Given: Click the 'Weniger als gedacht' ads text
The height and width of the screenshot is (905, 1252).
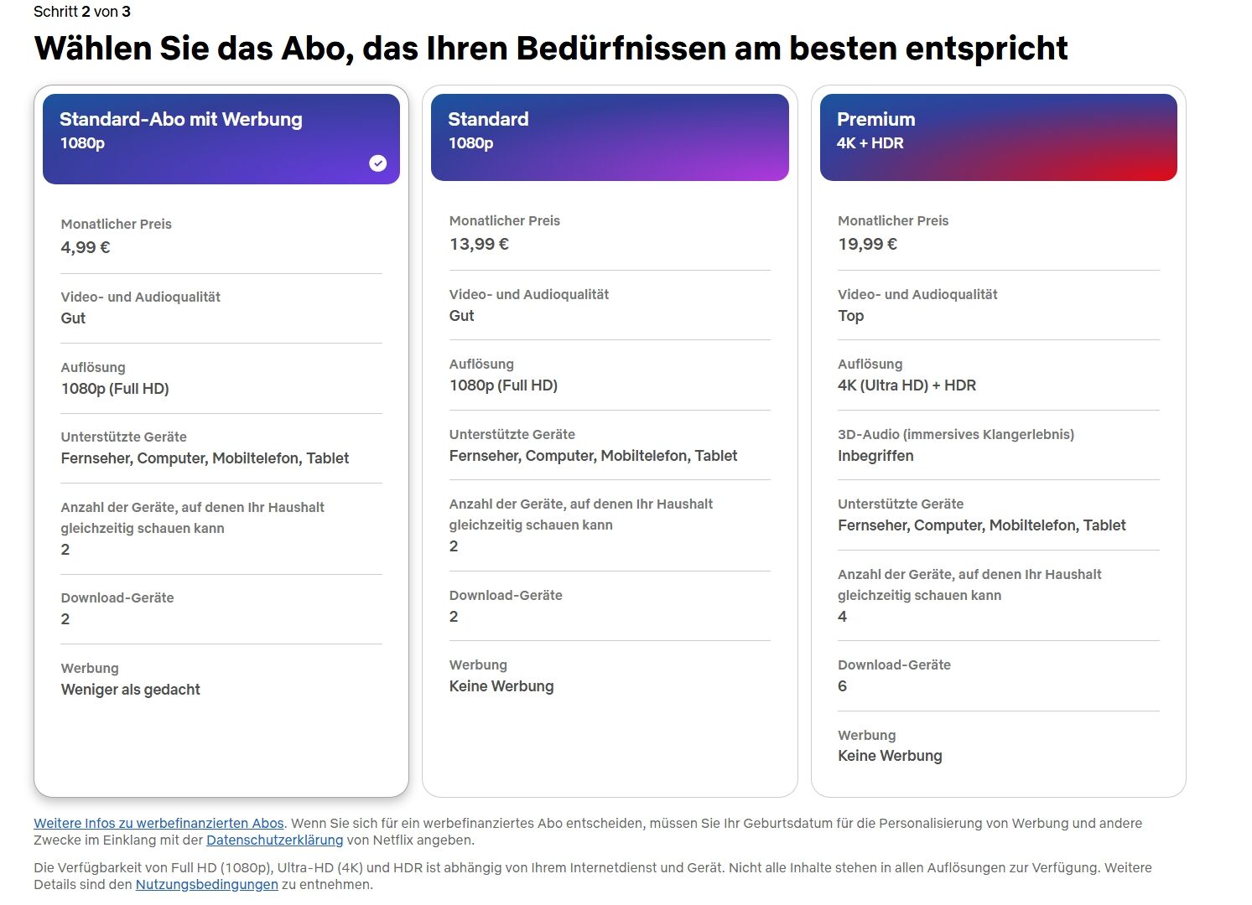Looking at the screenshot, I should 130,690.
